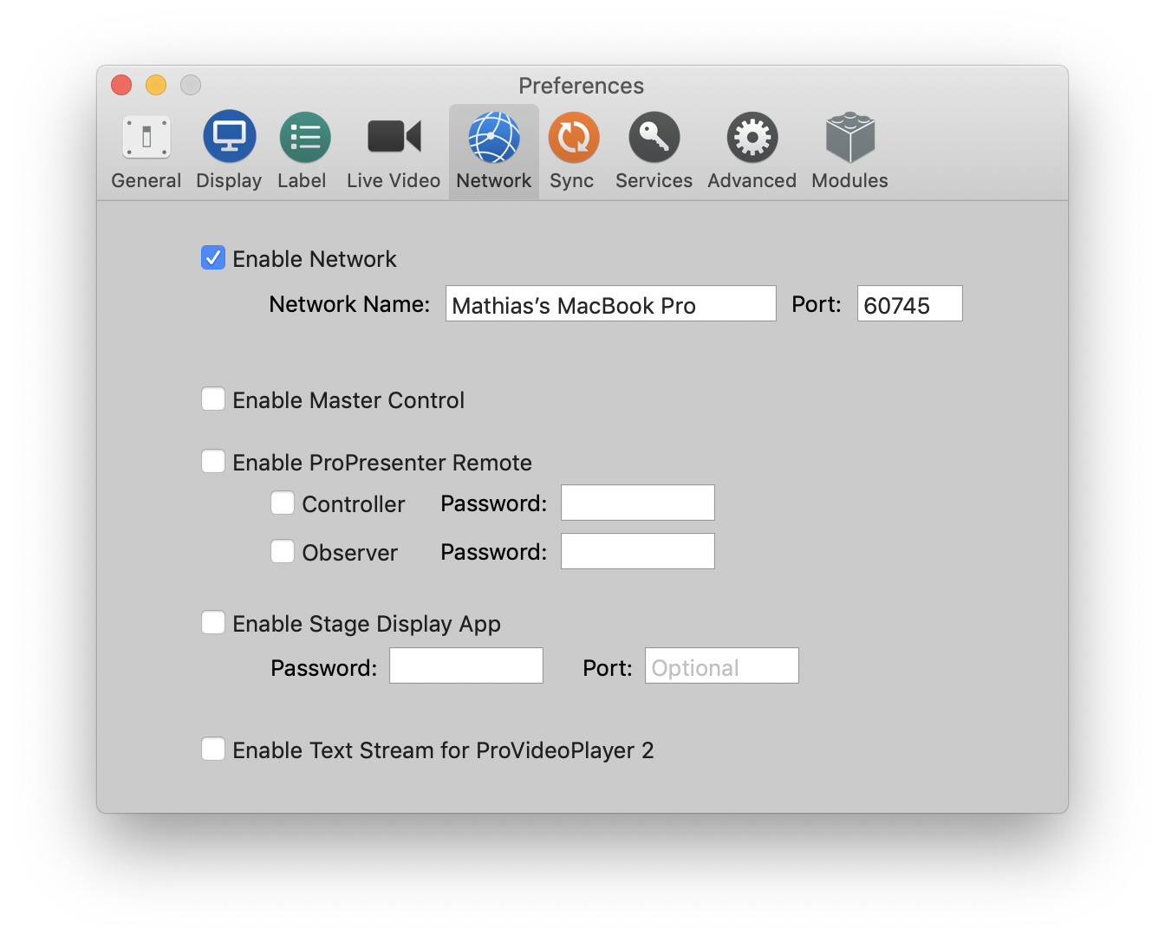
Task: Enable Master Control
Action: point(212,399)
